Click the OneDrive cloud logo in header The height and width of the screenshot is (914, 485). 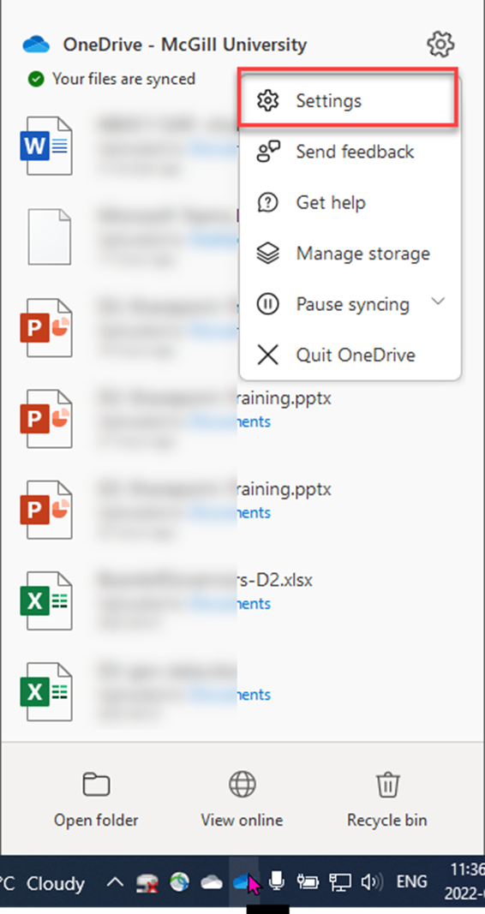pyautogui.click(x=36, y=45)
